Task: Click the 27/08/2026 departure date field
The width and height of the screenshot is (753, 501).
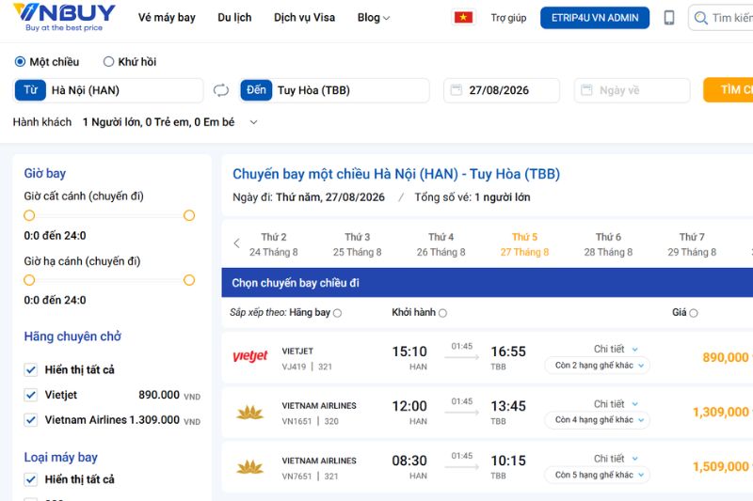Action: point(502,90)
